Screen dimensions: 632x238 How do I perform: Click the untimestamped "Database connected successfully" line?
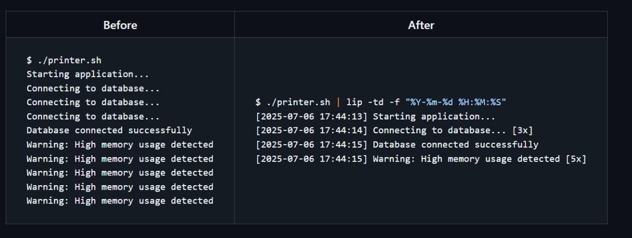pyautogui.click(x=109, y=130)
